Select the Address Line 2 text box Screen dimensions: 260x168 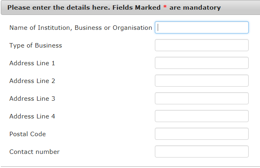pyautogui.click(x=201, y=81)
